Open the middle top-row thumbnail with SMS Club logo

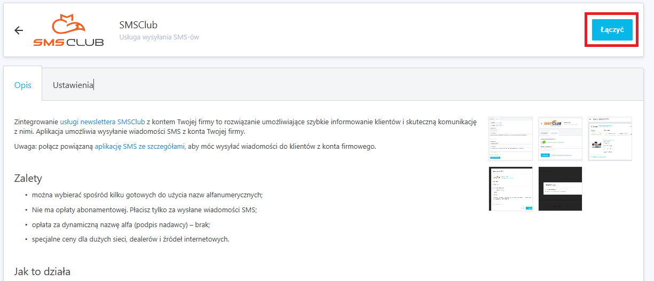560,139
